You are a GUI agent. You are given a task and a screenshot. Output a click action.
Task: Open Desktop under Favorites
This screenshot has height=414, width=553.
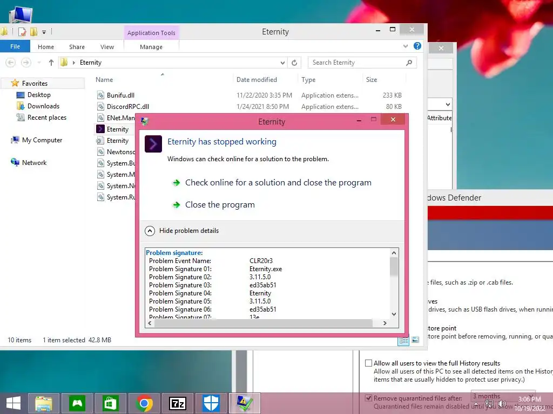point(39,95)
